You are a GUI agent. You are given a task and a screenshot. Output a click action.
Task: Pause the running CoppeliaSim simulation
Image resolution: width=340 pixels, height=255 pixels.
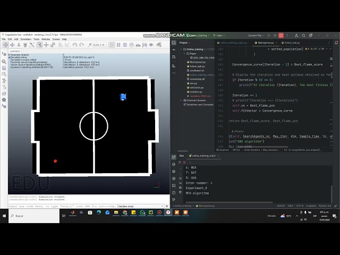click(x=118, y=45)
